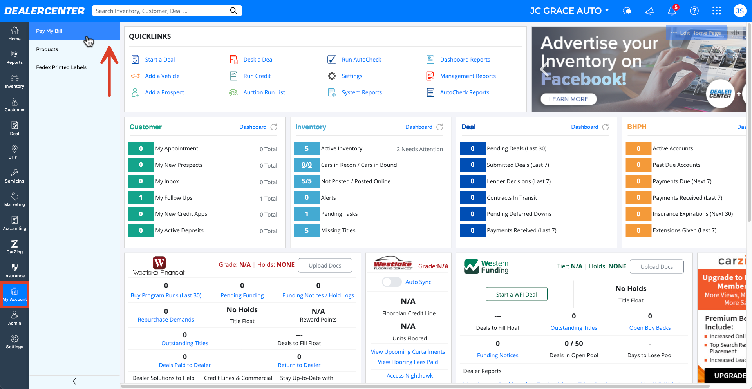Click Add a Prospect quicklink
The width and height of the screenshot is (752, 389).
click(164, 92)
